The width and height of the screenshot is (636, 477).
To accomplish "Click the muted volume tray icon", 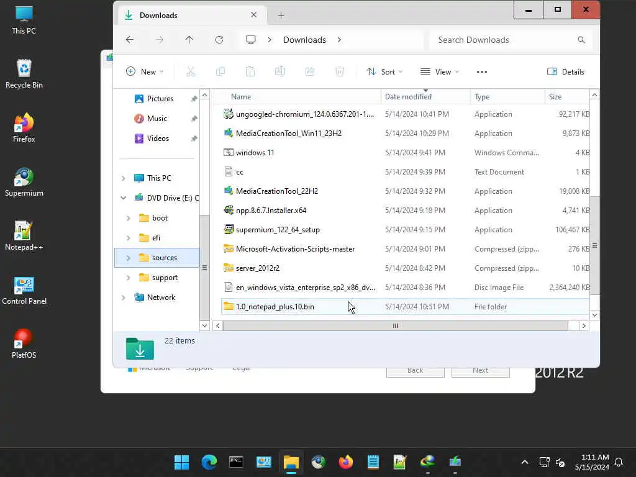I will click(x=561, y=462).
